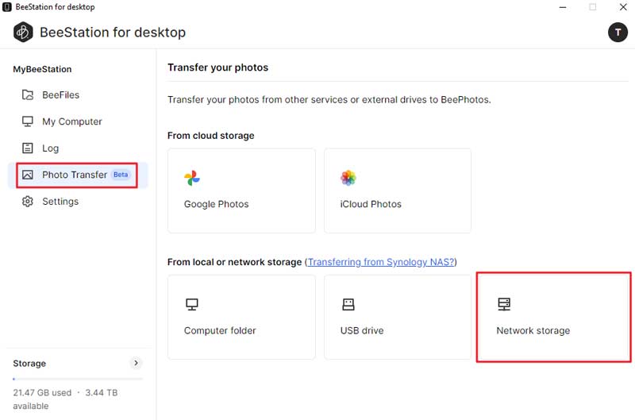Image resolution: width=635 pixels, height=420 pixels.
Task: Choose the Google Photos transfer card
Action: point(241,191)
